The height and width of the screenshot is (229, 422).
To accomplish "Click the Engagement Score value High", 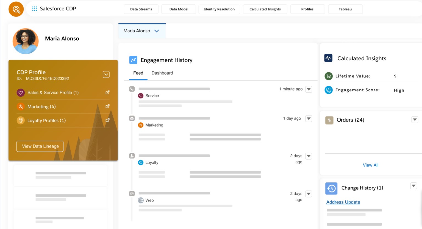I will 399,90.
